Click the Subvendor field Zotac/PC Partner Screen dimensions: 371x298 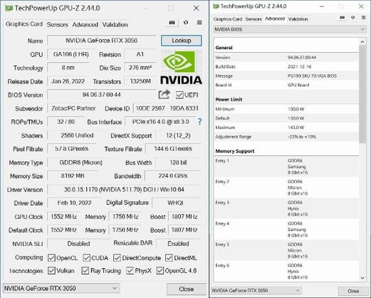[x=73, y=108]
